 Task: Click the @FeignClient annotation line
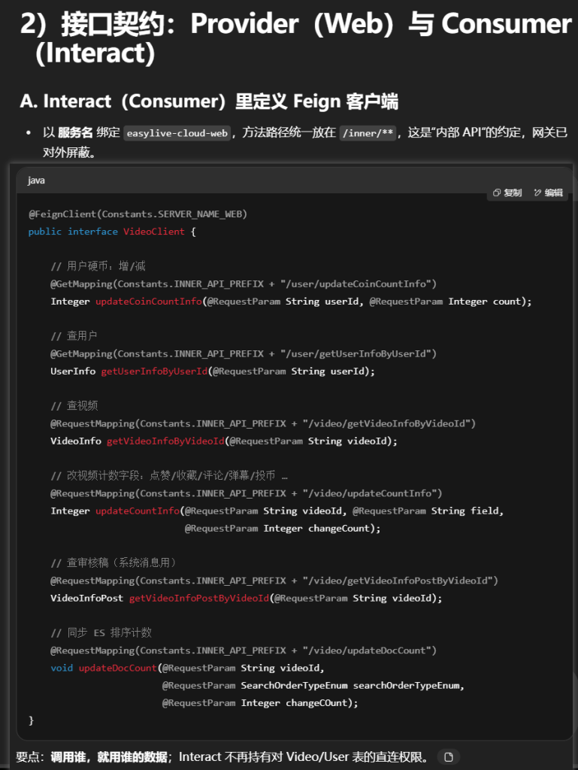pos(138,214)
